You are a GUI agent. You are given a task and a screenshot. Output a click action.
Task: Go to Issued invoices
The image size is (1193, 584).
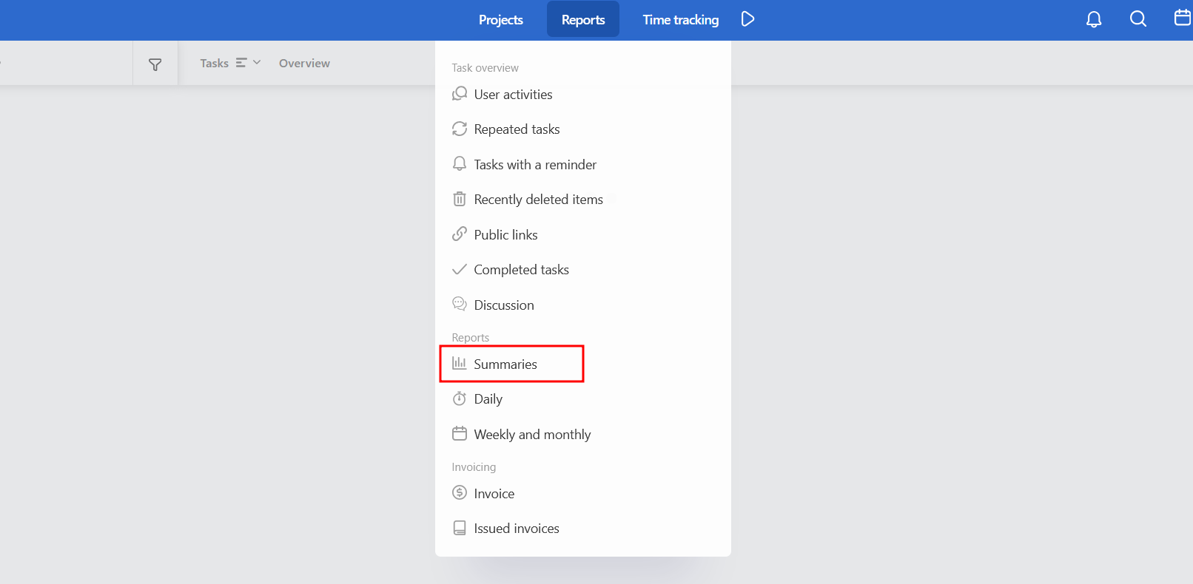tap(516, 529)
